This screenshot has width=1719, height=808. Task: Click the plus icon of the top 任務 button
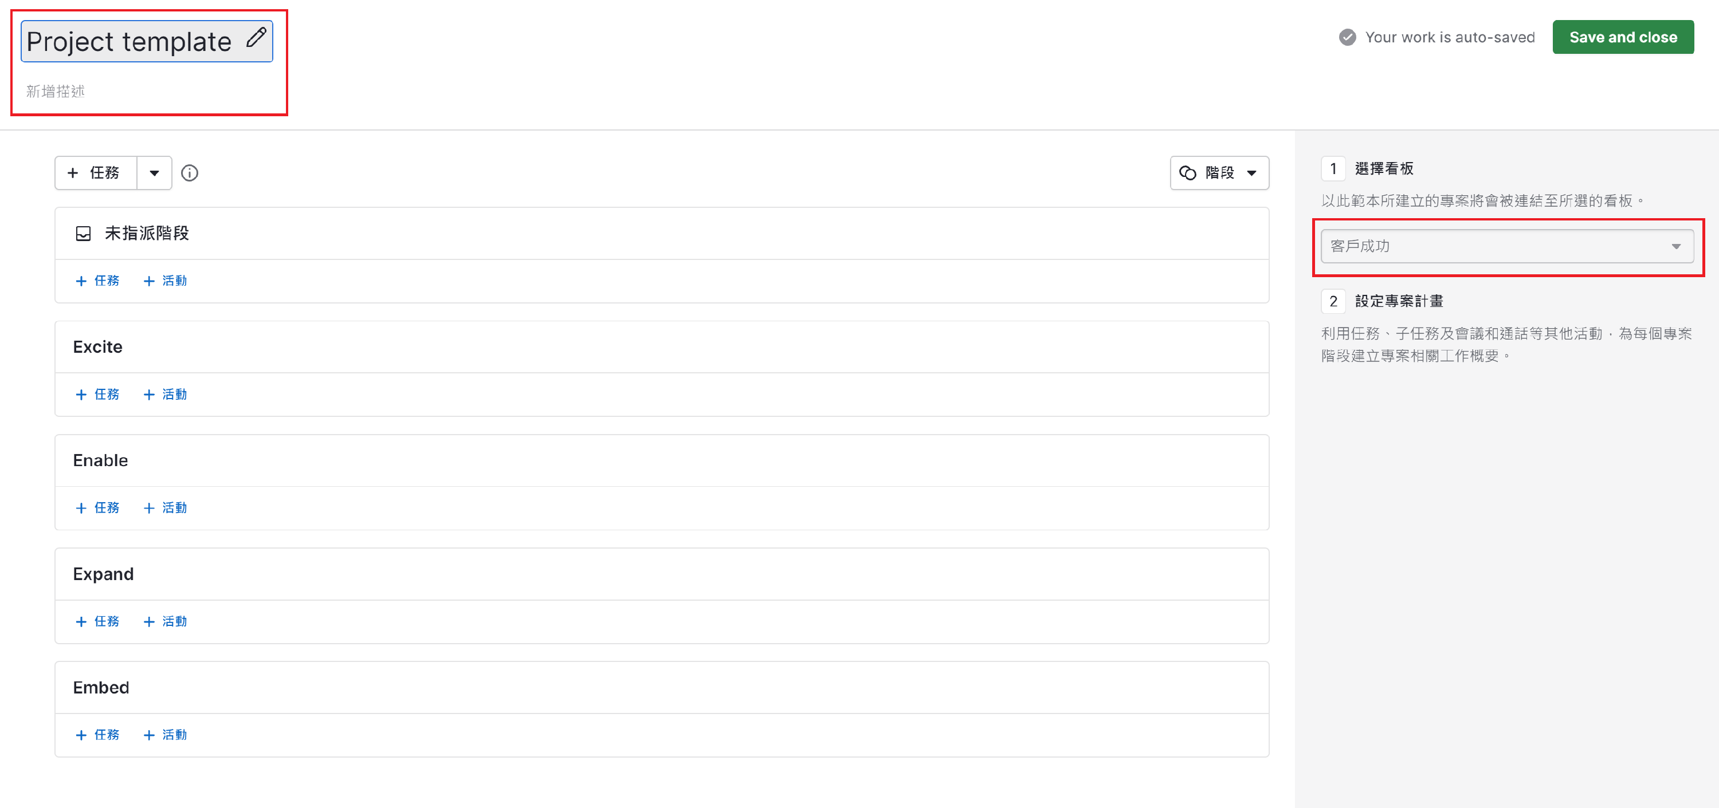tap(73, 174)
